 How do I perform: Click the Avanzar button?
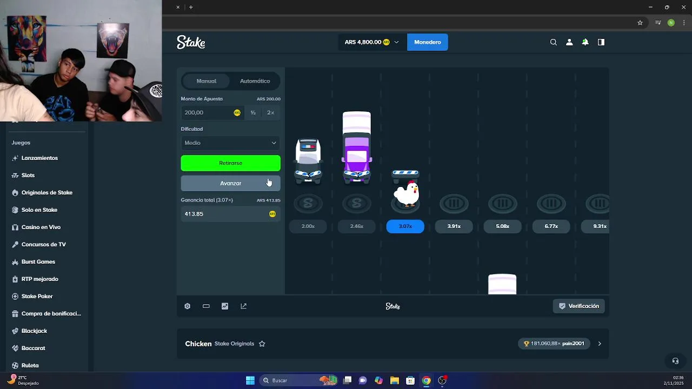(230, 183)
